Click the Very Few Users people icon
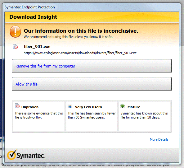The image size is (184, 168). pyautogui.click(x=70, y=106)
